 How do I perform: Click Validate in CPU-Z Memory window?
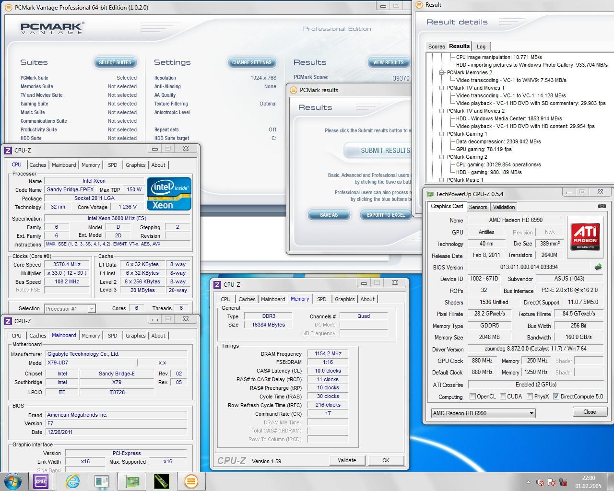pyautogui.click(x=347, y=460)
